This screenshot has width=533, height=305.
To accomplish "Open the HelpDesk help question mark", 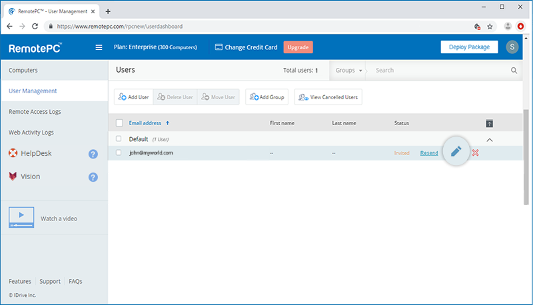I will click(x=93, y=154).
